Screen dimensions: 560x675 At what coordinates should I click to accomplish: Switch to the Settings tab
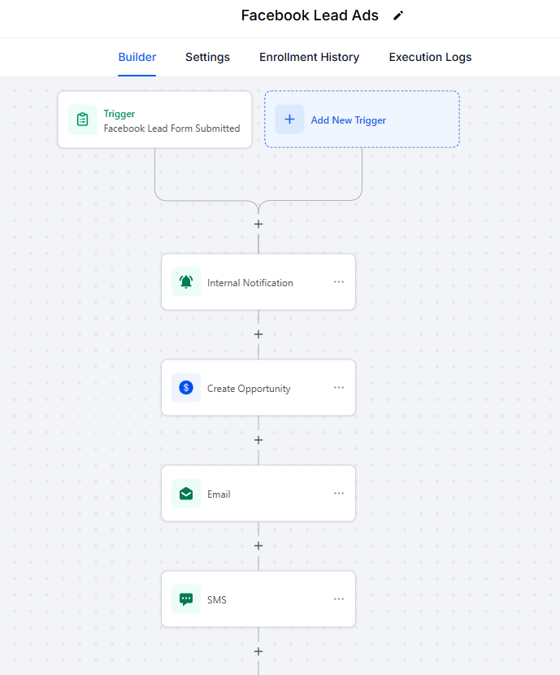click(207, 58)
